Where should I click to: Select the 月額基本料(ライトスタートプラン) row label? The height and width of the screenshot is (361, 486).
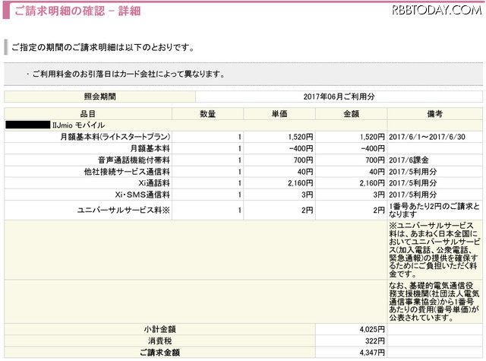[x=115, y=137]
